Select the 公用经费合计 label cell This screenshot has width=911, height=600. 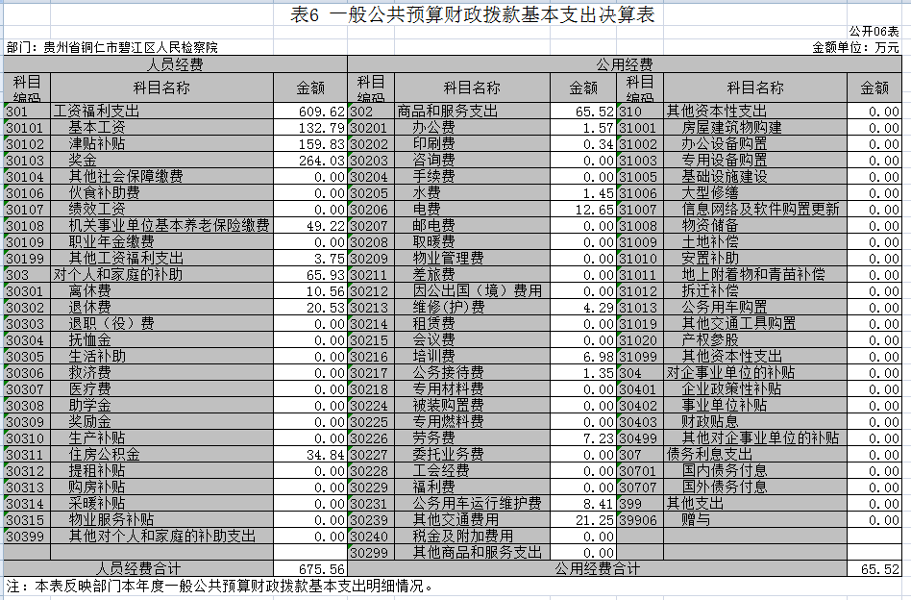coord(599,568)
